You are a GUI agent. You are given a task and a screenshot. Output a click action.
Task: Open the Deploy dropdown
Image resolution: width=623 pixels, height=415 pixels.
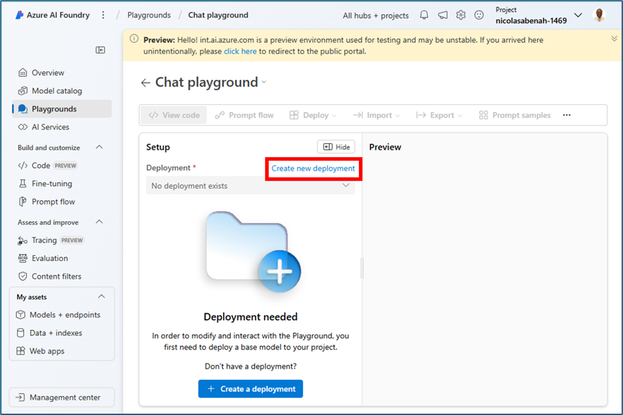(313, 115)
